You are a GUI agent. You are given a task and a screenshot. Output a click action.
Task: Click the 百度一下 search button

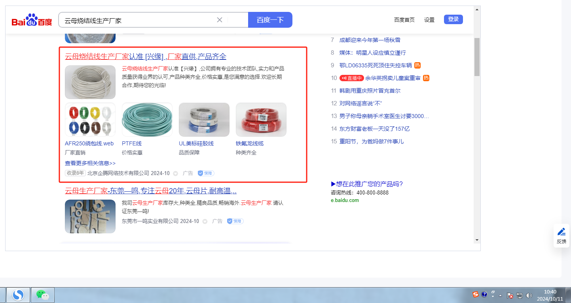pos(270,20)
